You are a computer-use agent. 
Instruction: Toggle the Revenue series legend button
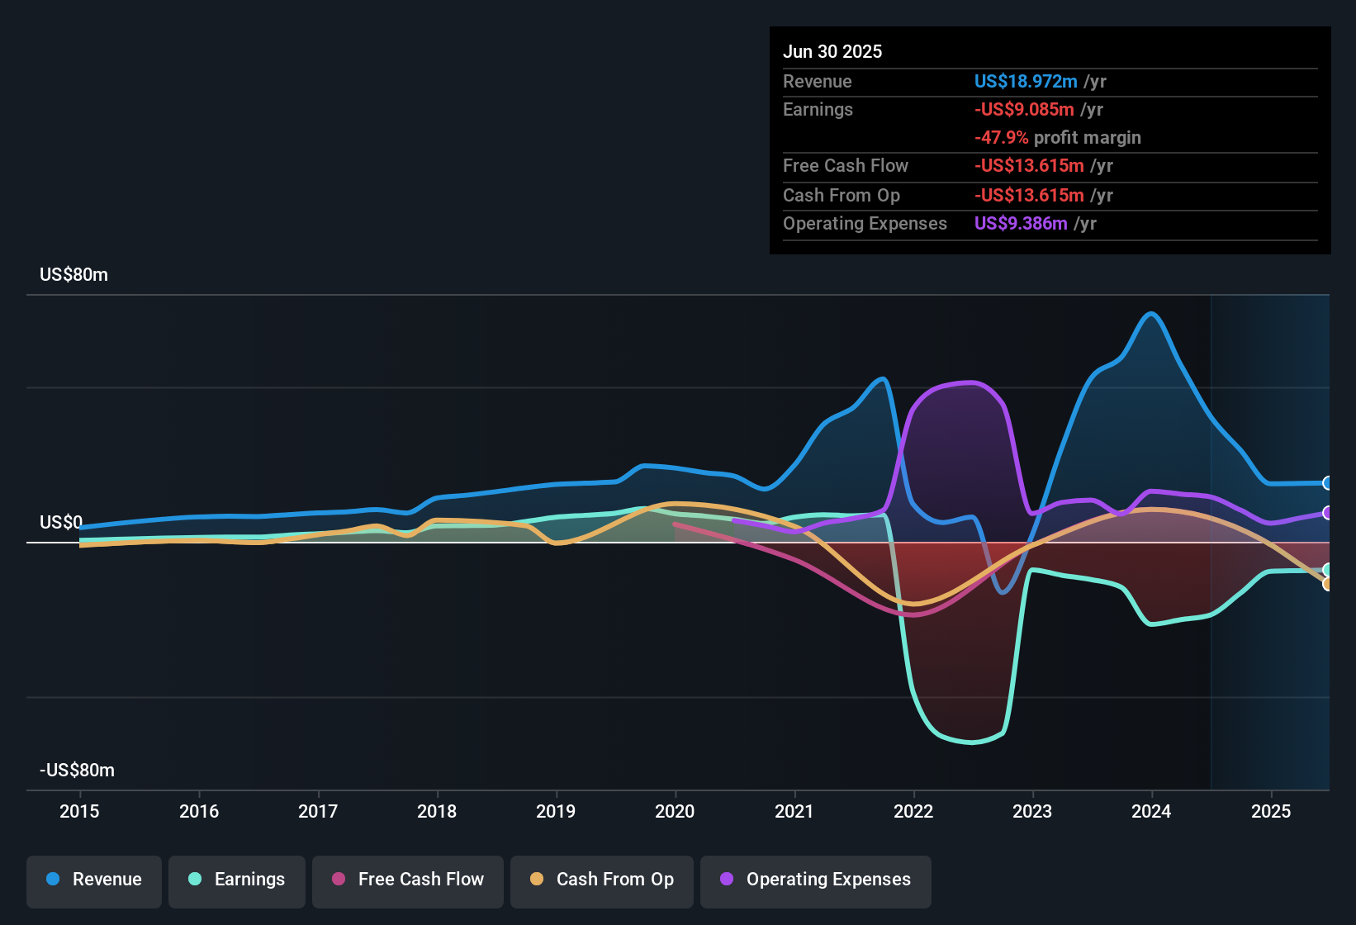(94, 880)
